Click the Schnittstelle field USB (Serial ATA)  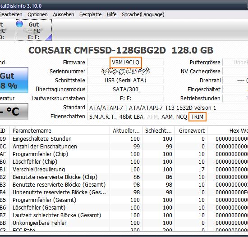tap(125, 80)
